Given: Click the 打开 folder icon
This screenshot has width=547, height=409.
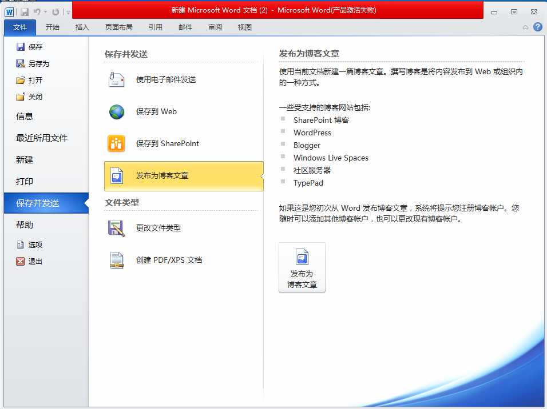Looking at the screenshot, I should 21,80.
